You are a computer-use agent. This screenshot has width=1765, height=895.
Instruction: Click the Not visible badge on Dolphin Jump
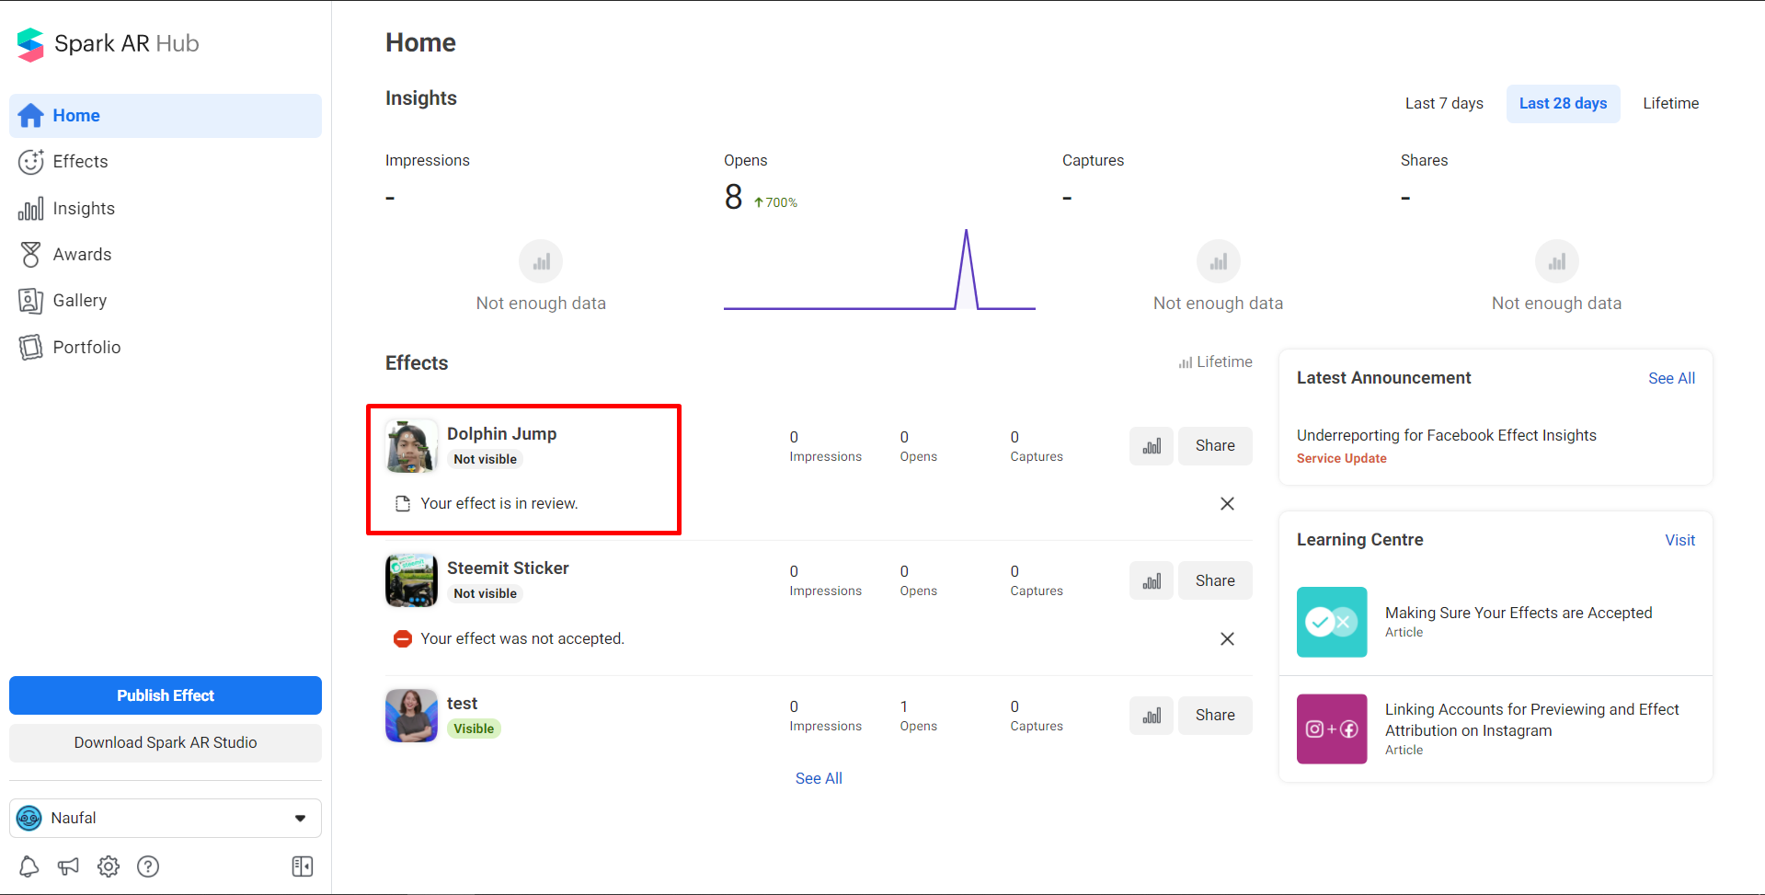click(x=485, y=460)
